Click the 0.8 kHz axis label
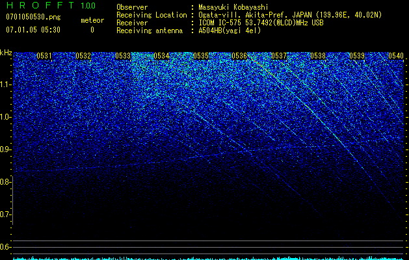Image resolution: width=409 pixels, height=260 pixels. (5, 182)
